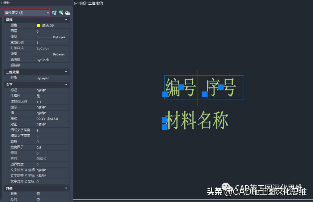Click the 超链接 property field
Viewport: 313px width, 202px height.
(52, 65)
